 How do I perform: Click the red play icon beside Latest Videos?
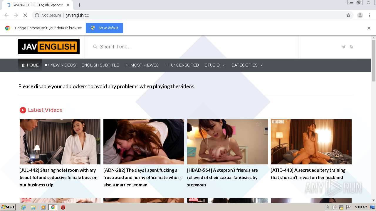pos(23,110)
